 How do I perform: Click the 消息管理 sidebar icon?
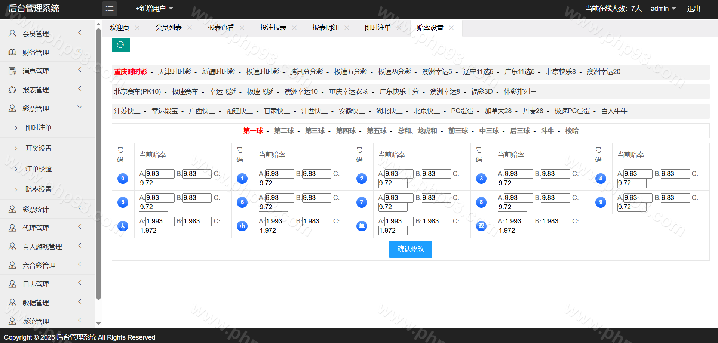click(12, 71)
